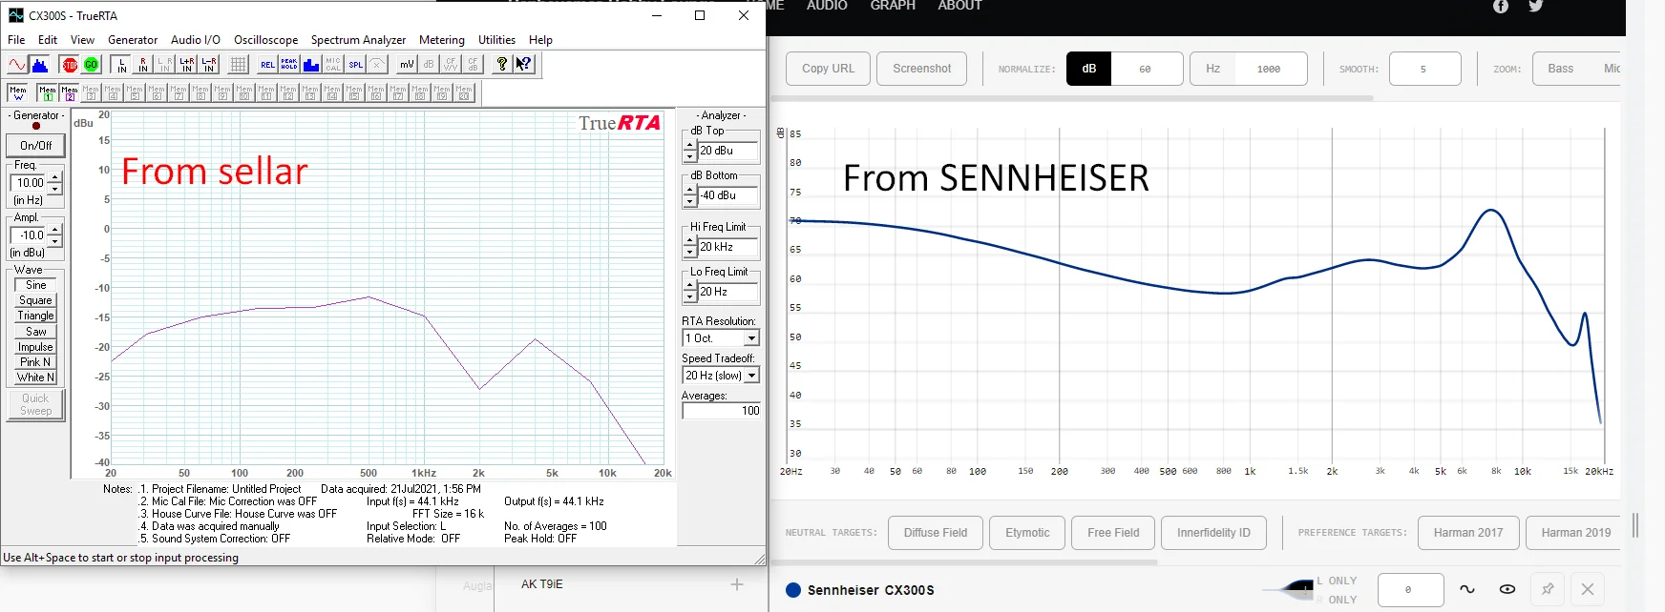Select the L IN input icon
The width and height of the screenshot is (1665, 612).
click(120, 65)
